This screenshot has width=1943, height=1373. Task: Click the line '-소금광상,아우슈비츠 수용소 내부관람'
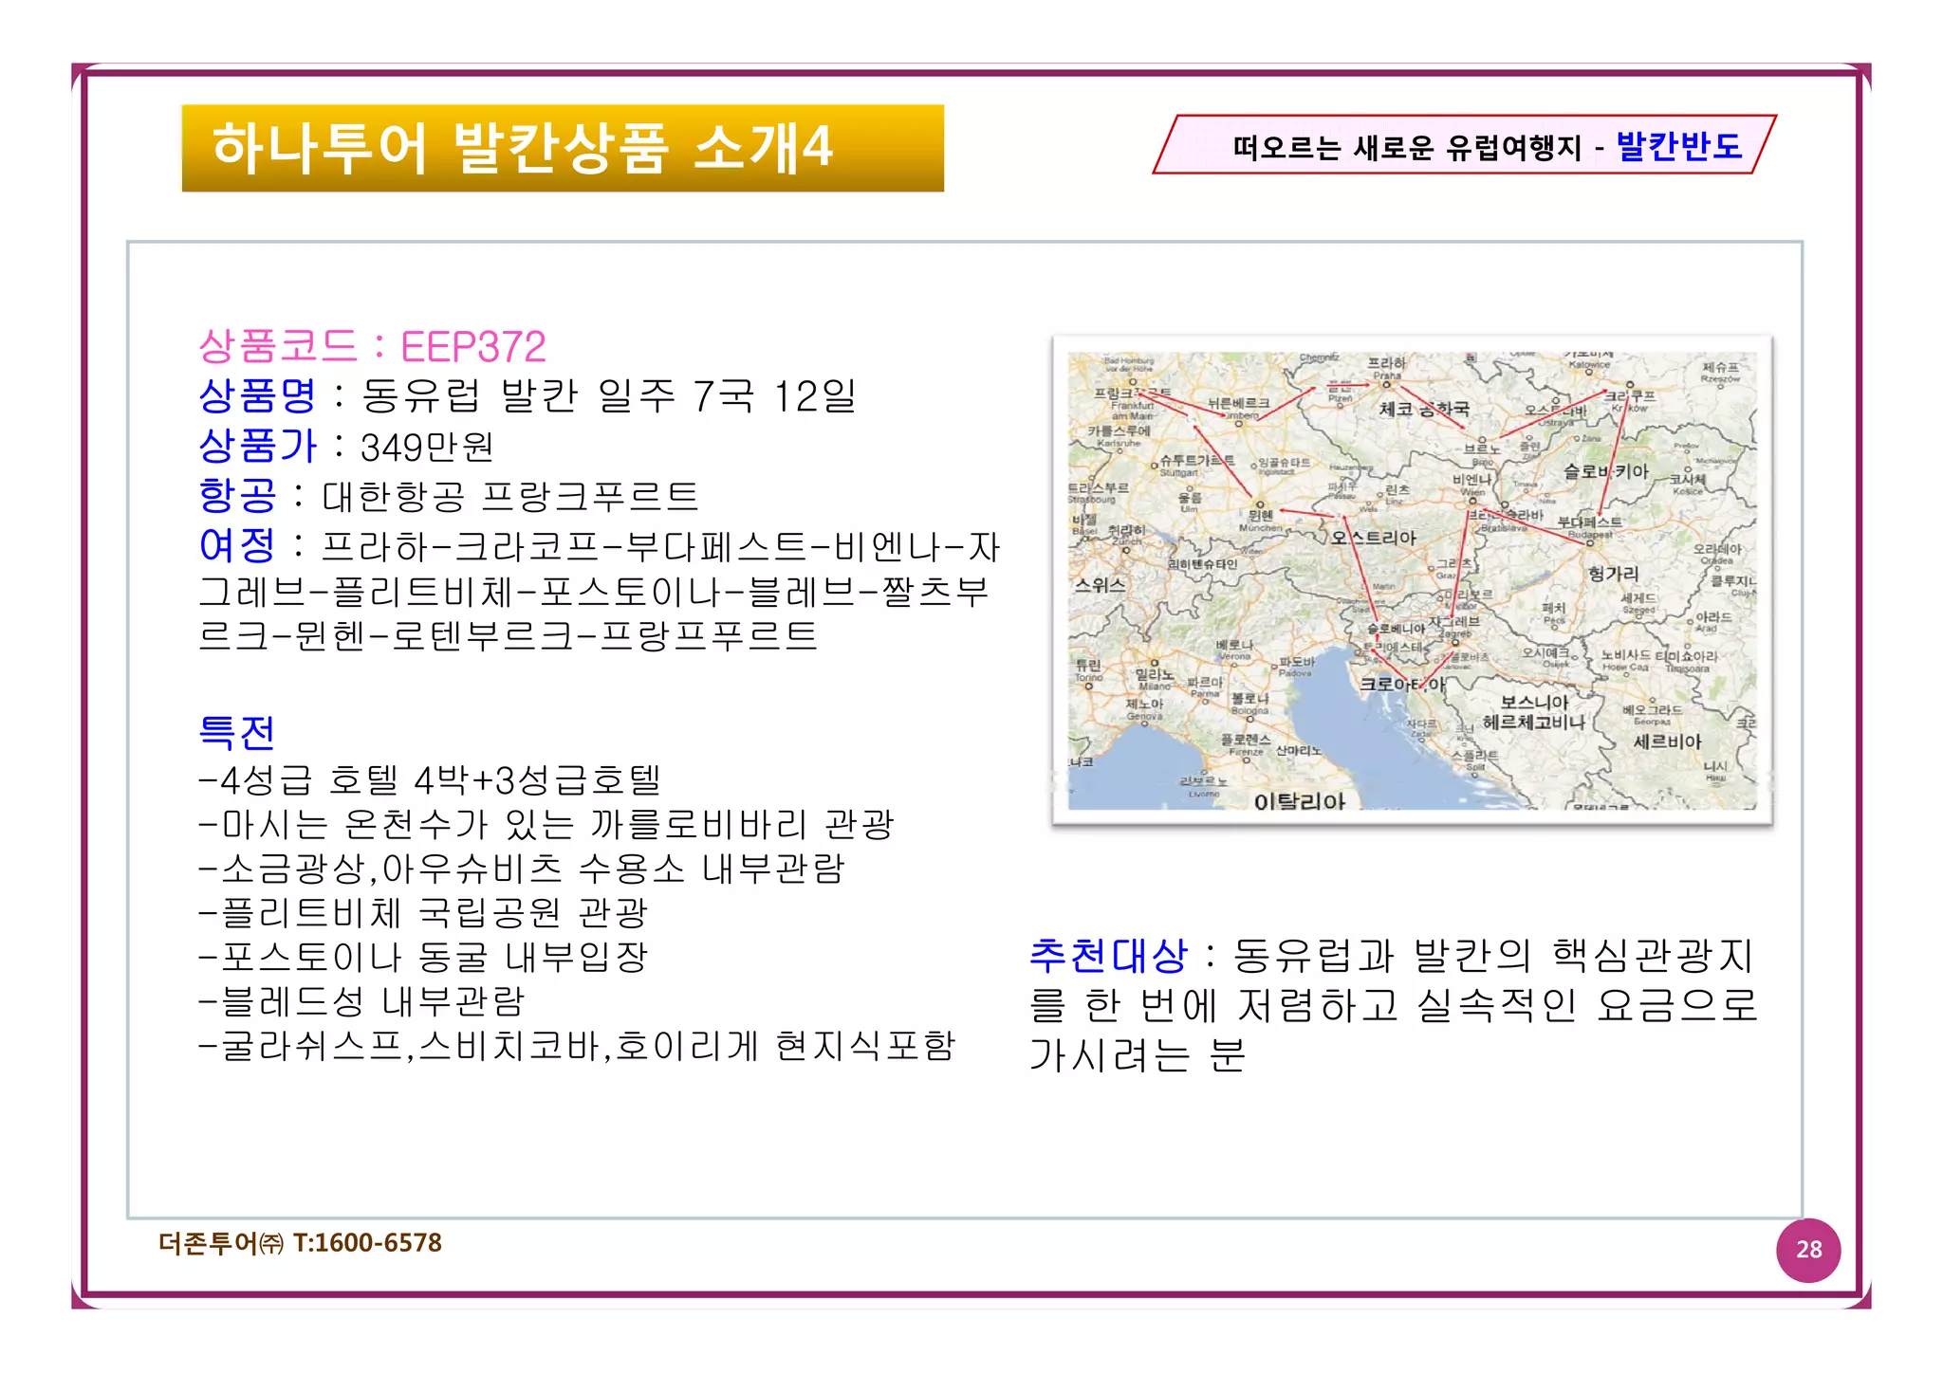click(522, 869)
